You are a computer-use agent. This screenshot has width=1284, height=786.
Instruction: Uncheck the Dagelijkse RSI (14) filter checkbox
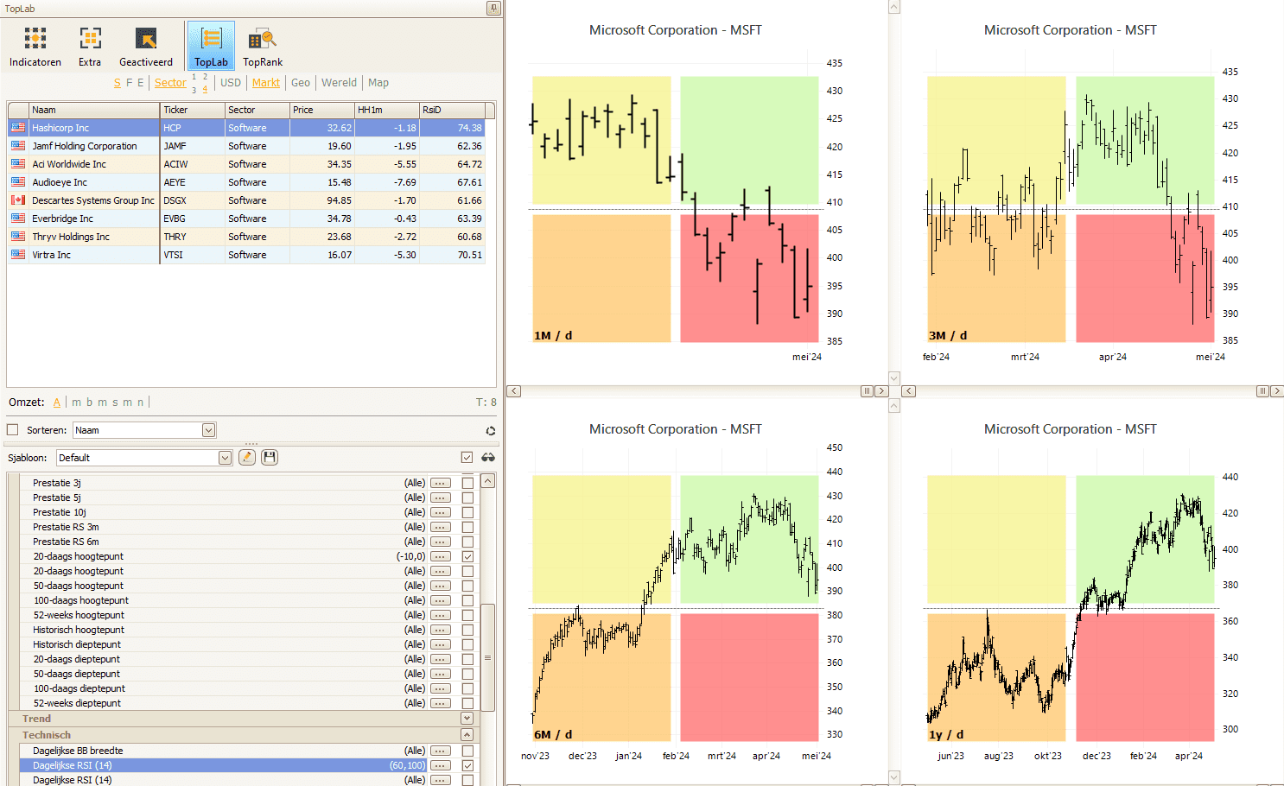coord(467,765)
